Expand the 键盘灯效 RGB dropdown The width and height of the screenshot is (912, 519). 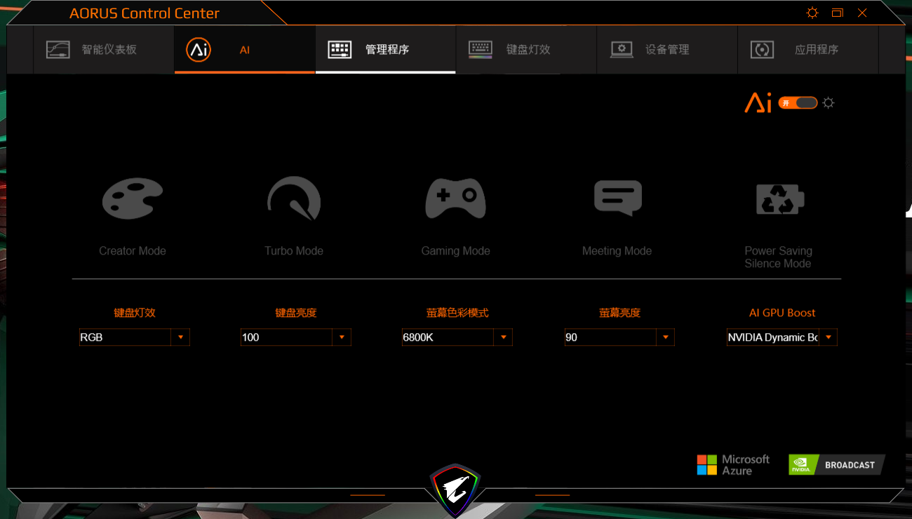(180, 337)
